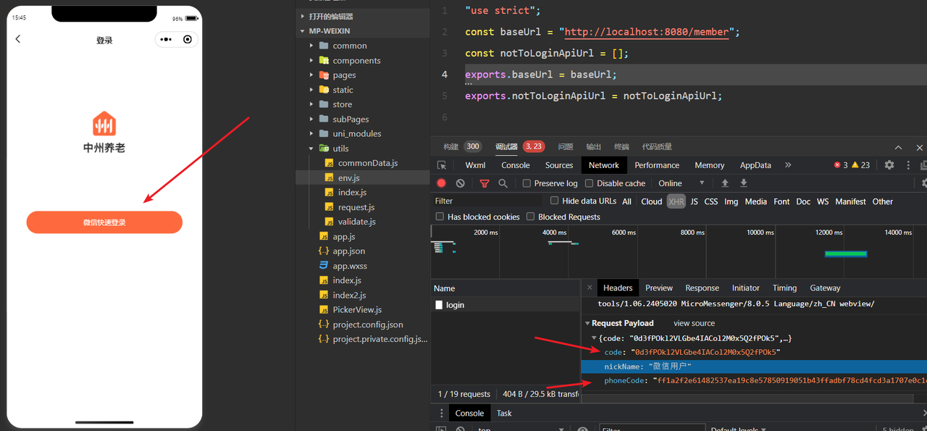This screenshot has width=927, height=431.
Task: Click the view source link
Action: click(694, 323)
